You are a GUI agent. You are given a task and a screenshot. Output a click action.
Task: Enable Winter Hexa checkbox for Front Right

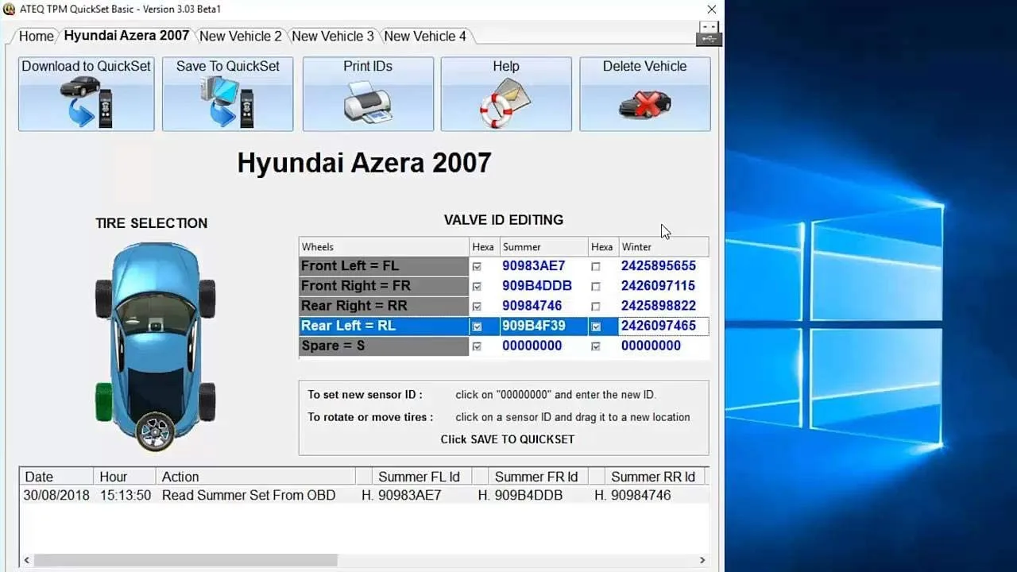[x=596, y=287]
